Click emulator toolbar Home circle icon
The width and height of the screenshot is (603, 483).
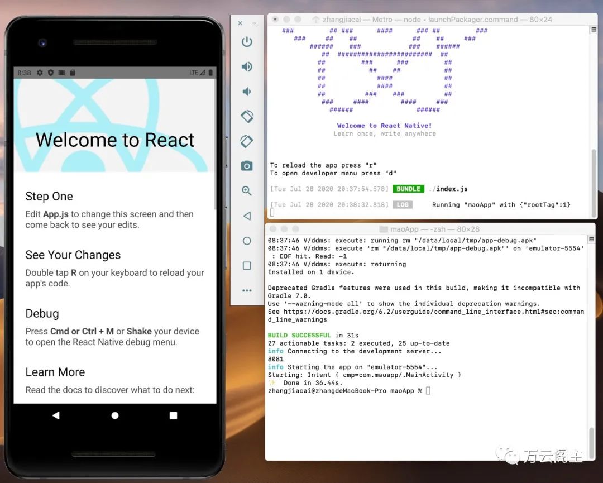[x=247, y=241]
